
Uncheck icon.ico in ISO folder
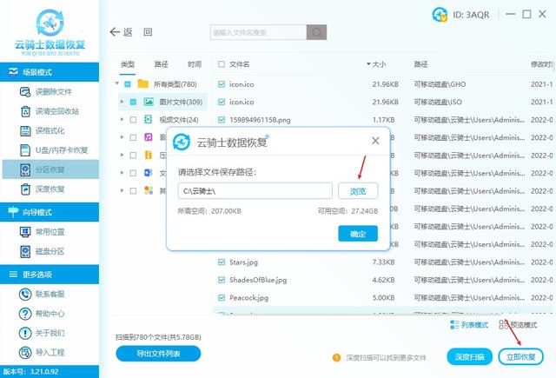pos(222,103)
